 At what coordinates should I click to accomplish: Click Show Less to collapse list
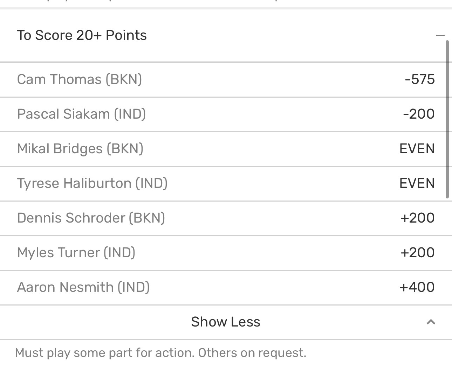click(225, 322)
